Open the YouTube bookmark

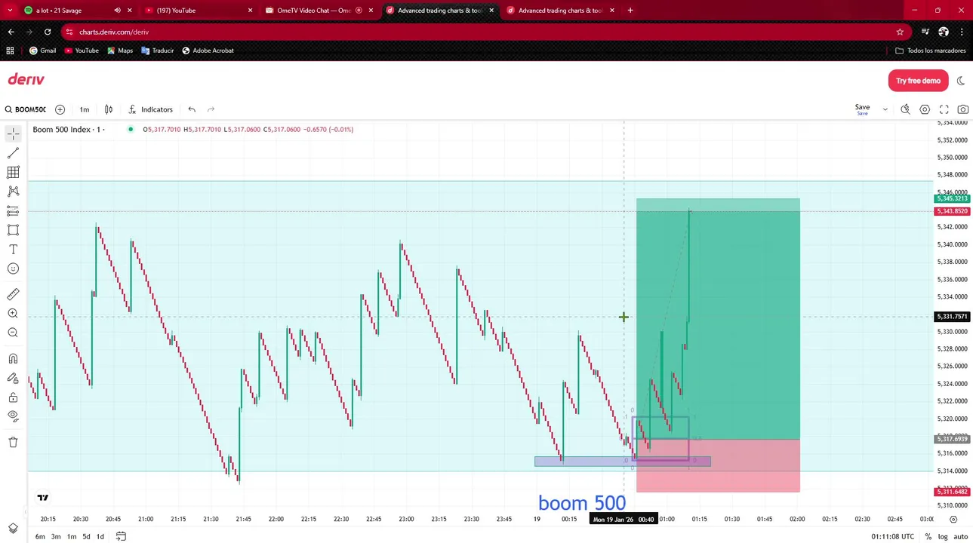(x=82, y=51)
